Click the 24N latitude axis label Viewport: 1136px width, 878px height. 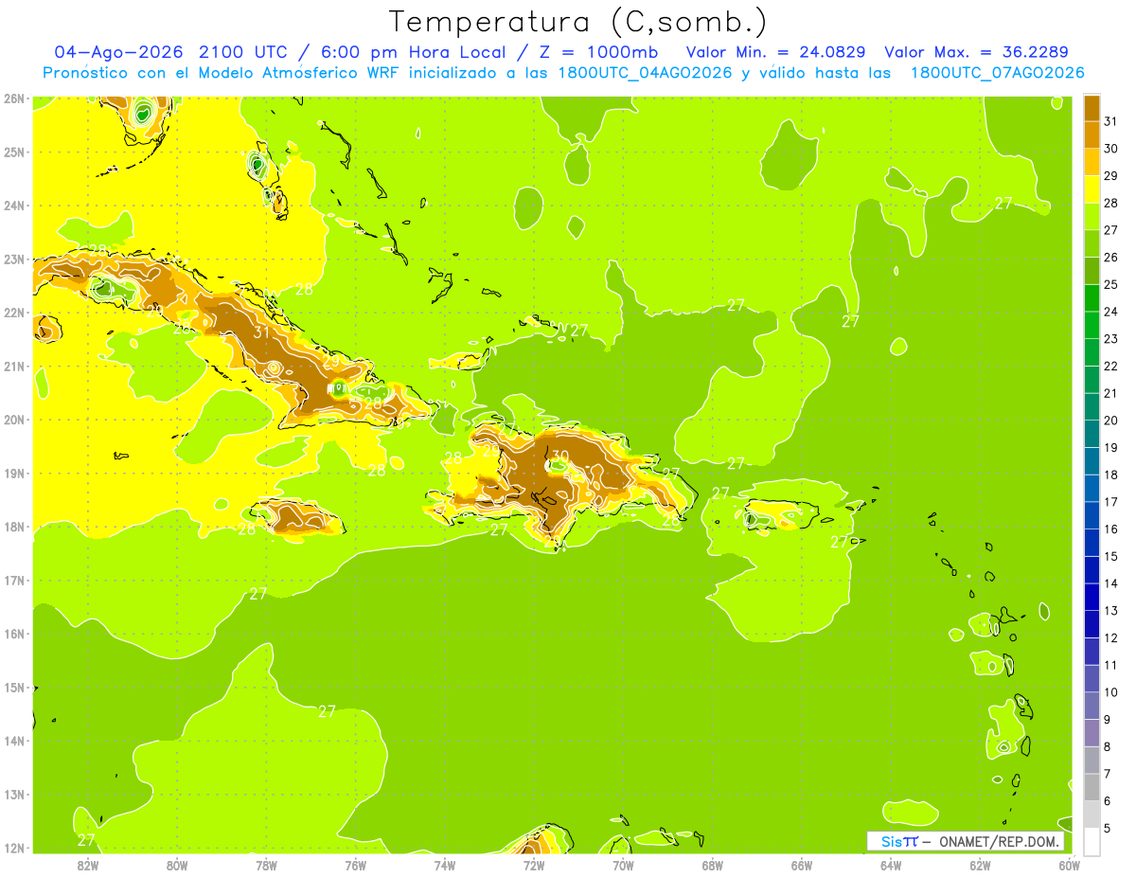coord(13,206)
